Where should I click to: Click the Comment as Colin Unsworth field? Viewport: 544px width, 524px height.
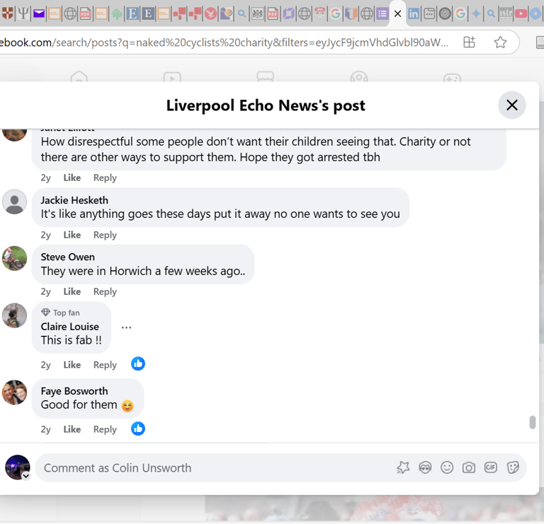tap(215, 467)
